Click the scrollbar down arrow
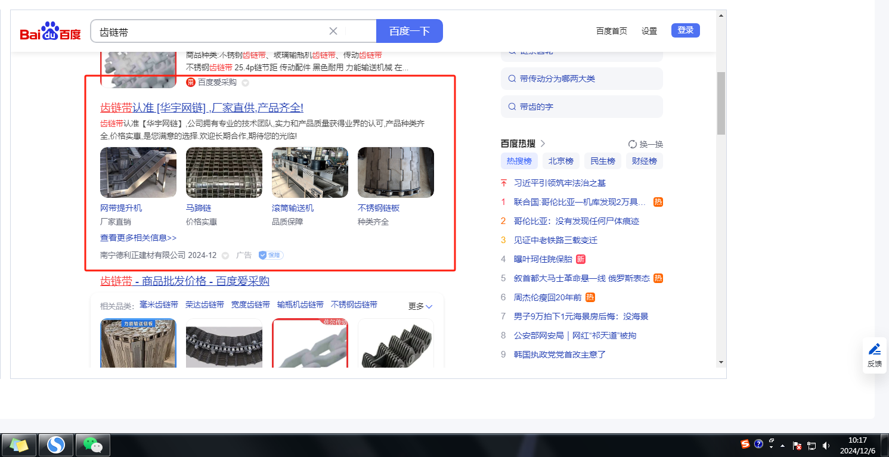889x457 pixels. [x=721, y=362]
